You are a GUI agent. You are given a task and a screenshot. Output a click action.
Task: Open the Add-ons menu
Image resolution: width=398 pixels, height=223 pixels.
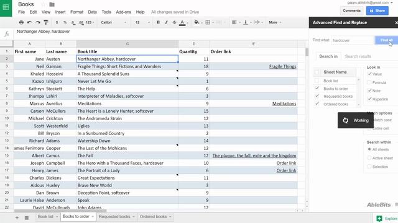pyautogui.click(x=123, y=12)
